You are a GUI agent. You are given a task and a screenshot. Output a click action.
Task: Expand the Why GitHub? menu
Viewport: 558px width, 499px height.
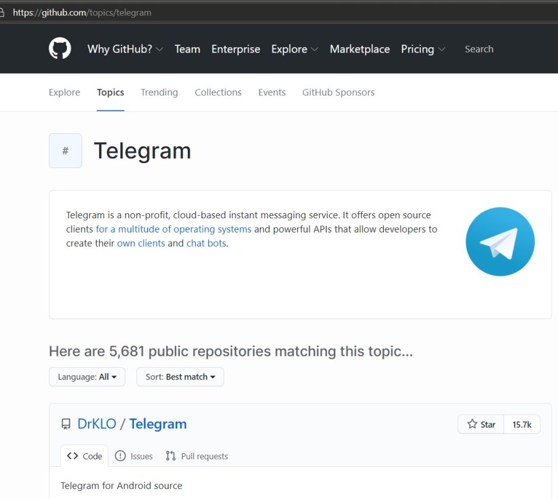(125, 49)
